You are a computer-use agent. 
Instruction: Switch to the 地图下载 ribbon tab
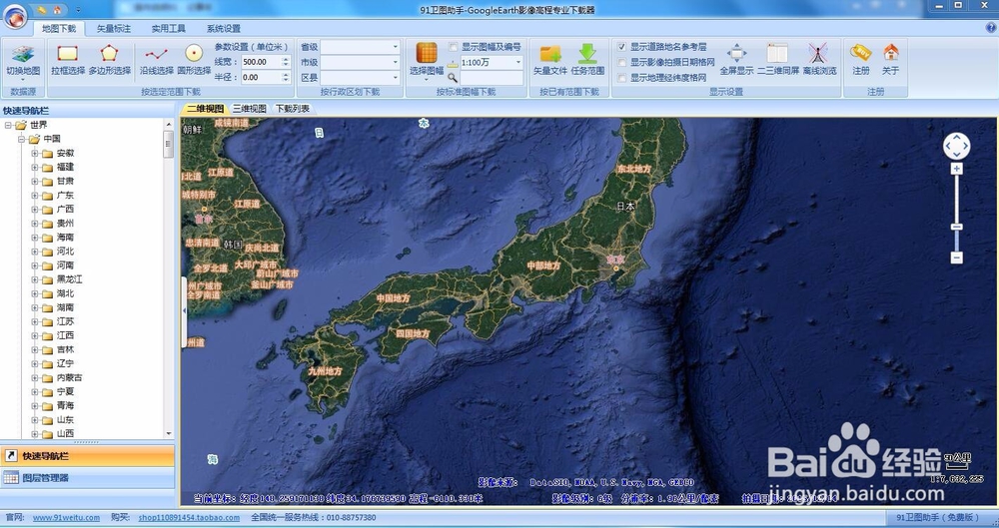tap(59, 29)
